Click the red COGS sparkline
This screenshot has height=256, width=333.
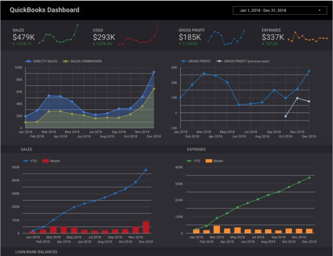[139, 35]
